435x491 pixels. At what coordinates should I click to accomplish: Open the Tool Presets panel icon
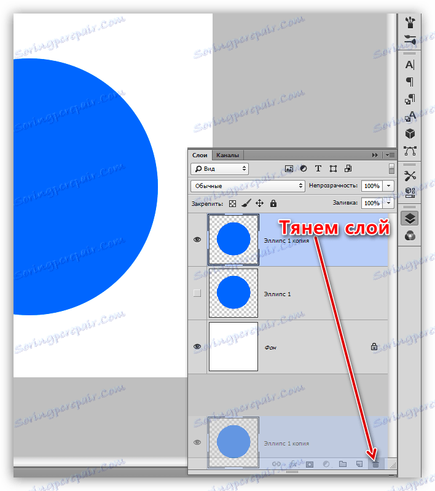pyautogui.click(x=410, y=176)
